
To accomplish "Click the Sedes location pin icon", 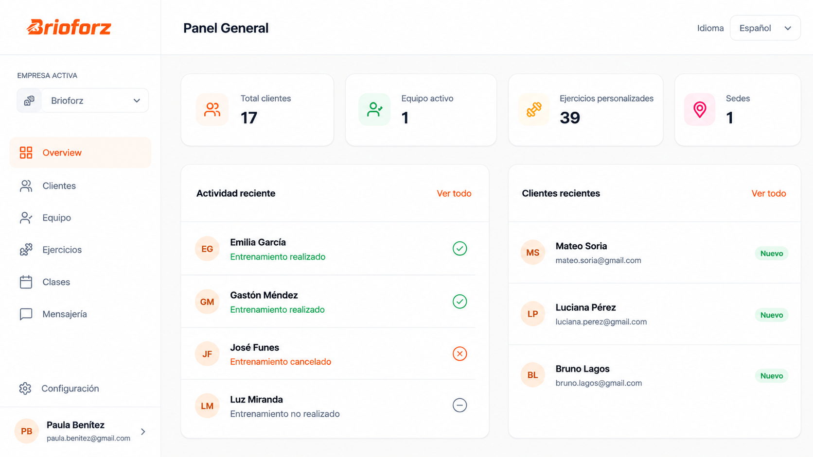I will (700, 109).
